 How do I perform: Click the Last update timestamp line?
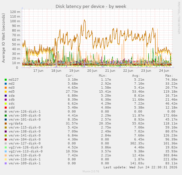[x=140, y=167]
